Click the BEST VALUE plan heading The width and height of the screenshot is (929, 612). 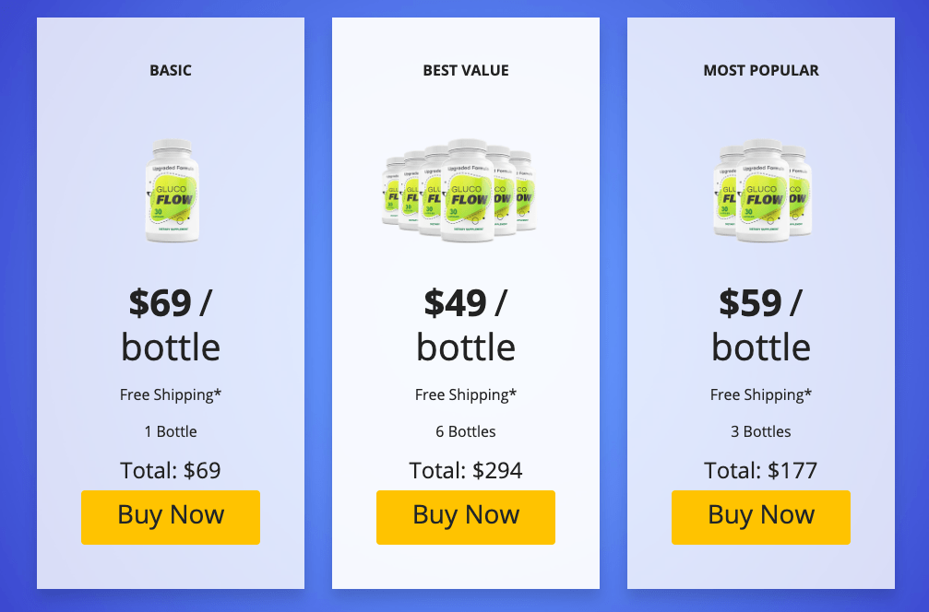pyautogui.click(x=466, y=70)
